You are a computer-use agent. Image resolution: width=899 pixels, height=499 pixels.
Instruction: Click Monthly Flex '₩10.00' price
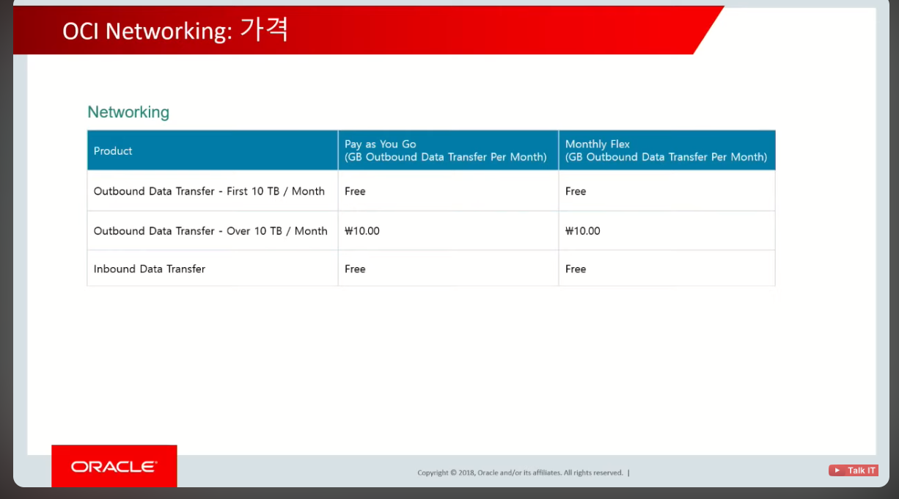click(x=583, y=230)
